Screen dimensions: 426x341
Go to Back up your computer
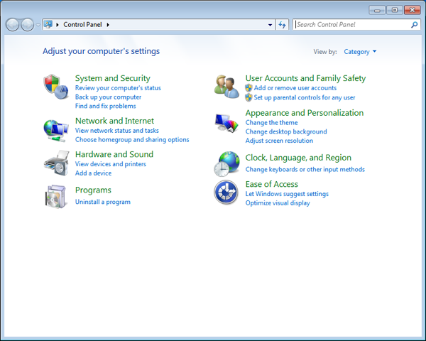[x=108, y=97]
